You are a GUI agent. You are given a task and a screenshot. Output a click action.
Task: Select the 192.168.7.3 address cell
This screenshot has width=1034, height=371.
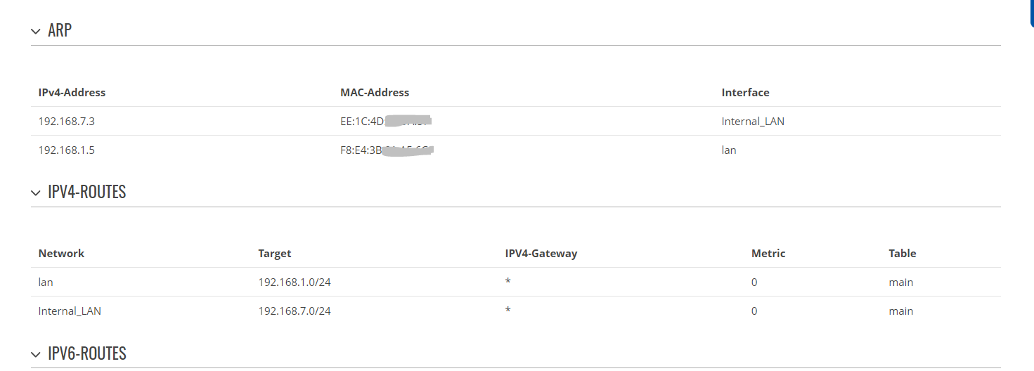pyautogui.click(x=66, y=122)
